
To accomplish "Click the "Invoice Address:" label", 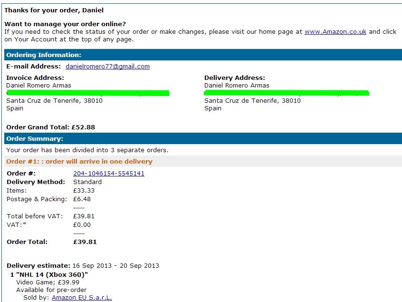I will [35, 78].
